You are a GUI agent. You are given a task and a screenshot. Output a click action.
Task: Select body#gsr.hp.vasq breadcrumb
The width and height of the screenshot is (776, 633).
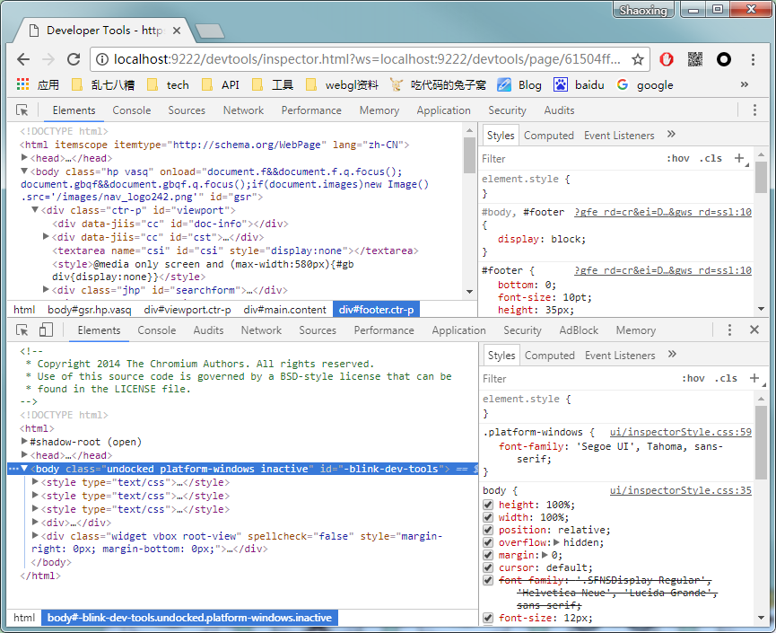point(90,310)
